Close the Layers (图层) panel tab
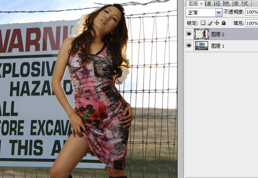Image resolution: width=258 pixels, height=178 pixels. [x=201, y=3]
